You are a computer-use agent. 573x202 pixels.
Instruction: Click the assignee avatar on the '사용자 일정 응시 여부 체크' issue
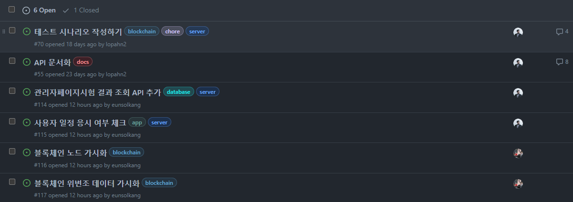pyautogui.click(x=518, y=123)
